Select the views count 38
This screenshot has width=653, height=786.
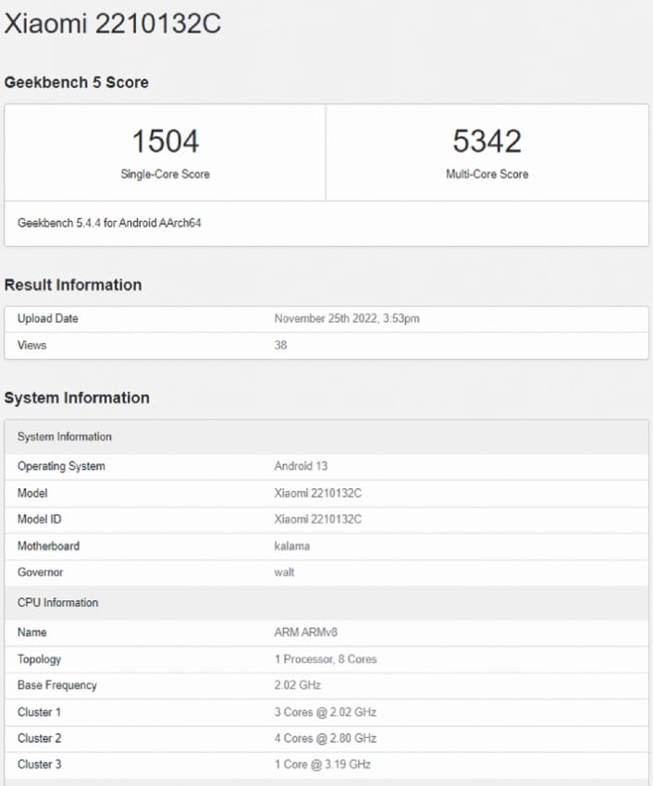(280, 345)
